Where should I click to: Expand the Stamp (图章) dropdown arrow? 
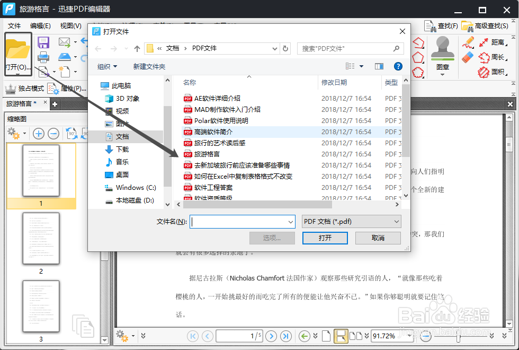(x=443, y=75)
